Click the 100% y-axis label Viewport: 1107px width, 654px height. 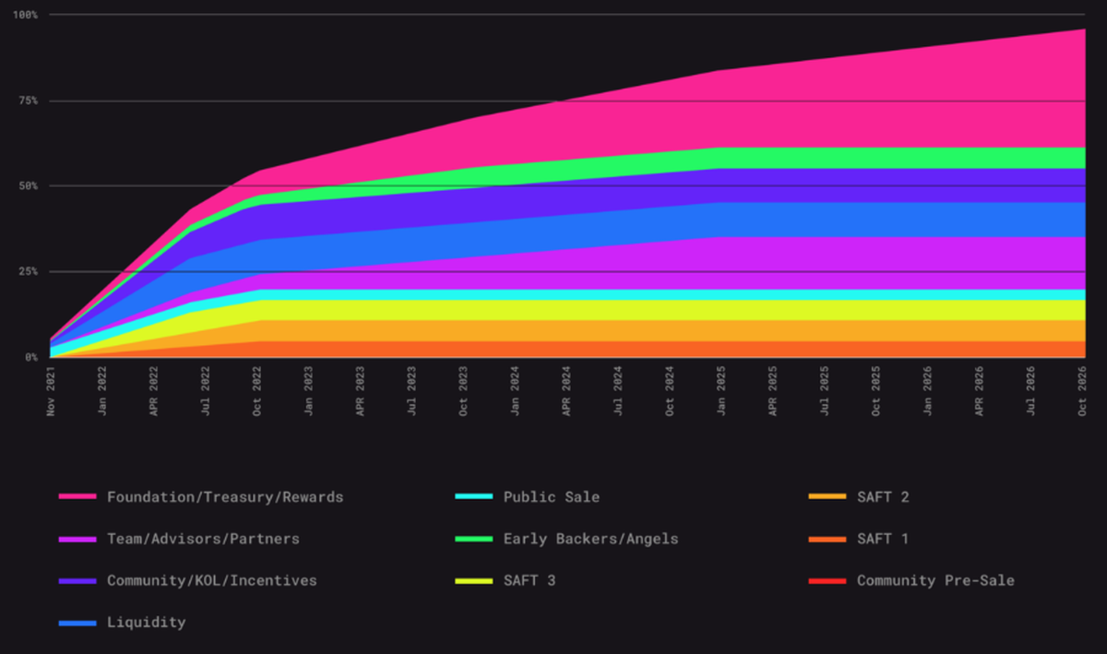(25, 16)
